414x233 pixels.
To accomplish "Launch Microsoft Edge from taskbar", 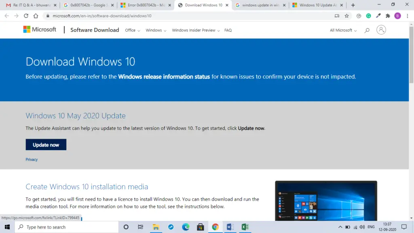I will (x=186, y=227).
